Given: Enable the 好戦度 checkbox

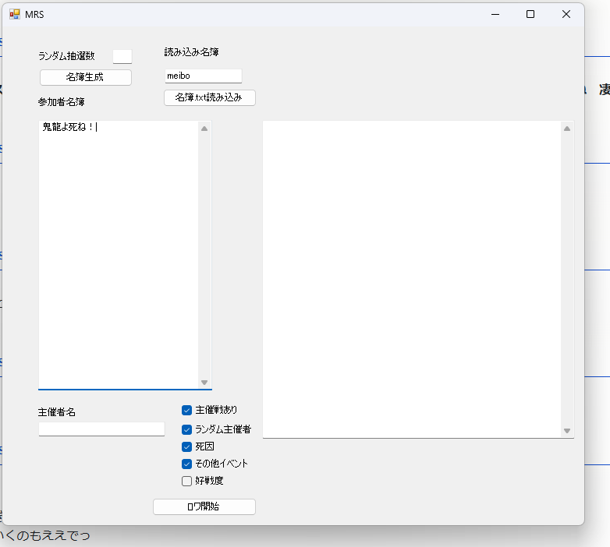Looking at the screenshot, I should pyautogui.click(x=187, y=481).
